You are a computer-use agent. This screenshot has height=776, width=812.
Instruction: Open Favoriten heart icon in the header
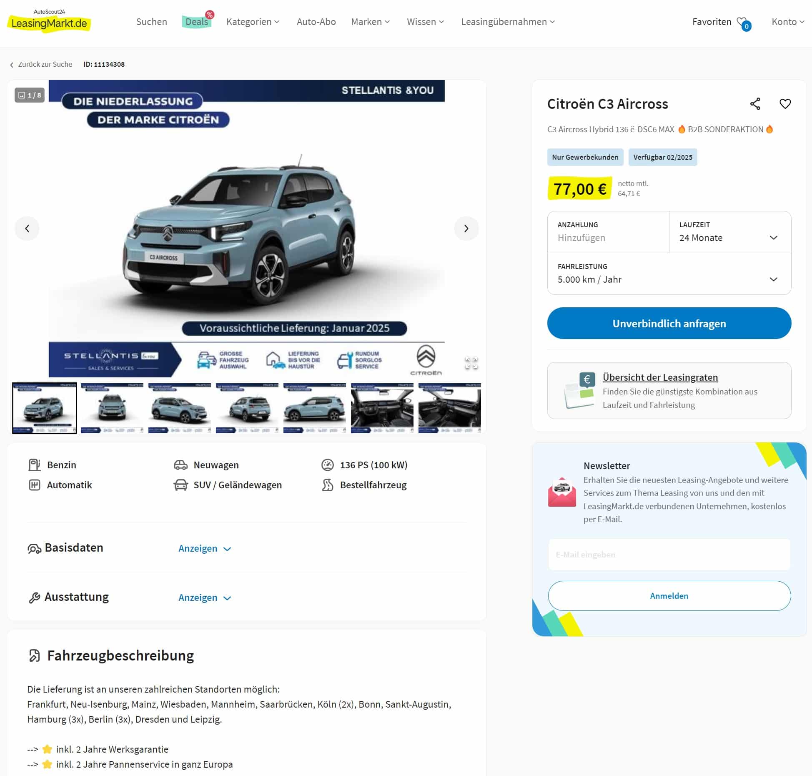(x=743, y=23)
